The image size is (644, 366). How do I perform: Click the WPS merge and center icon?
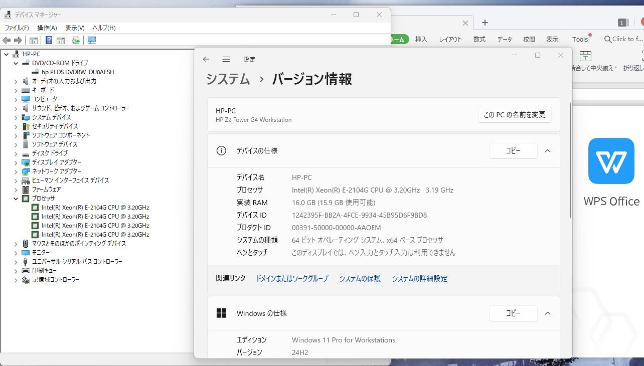(585, 56)
